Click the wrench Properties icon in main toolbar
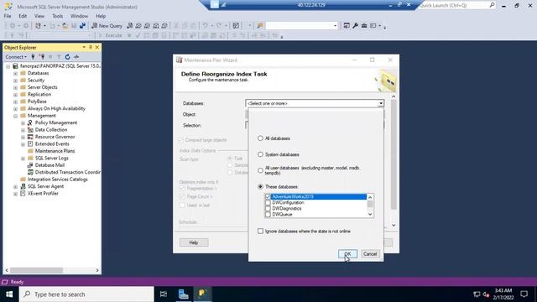 [x=355, y=26]
